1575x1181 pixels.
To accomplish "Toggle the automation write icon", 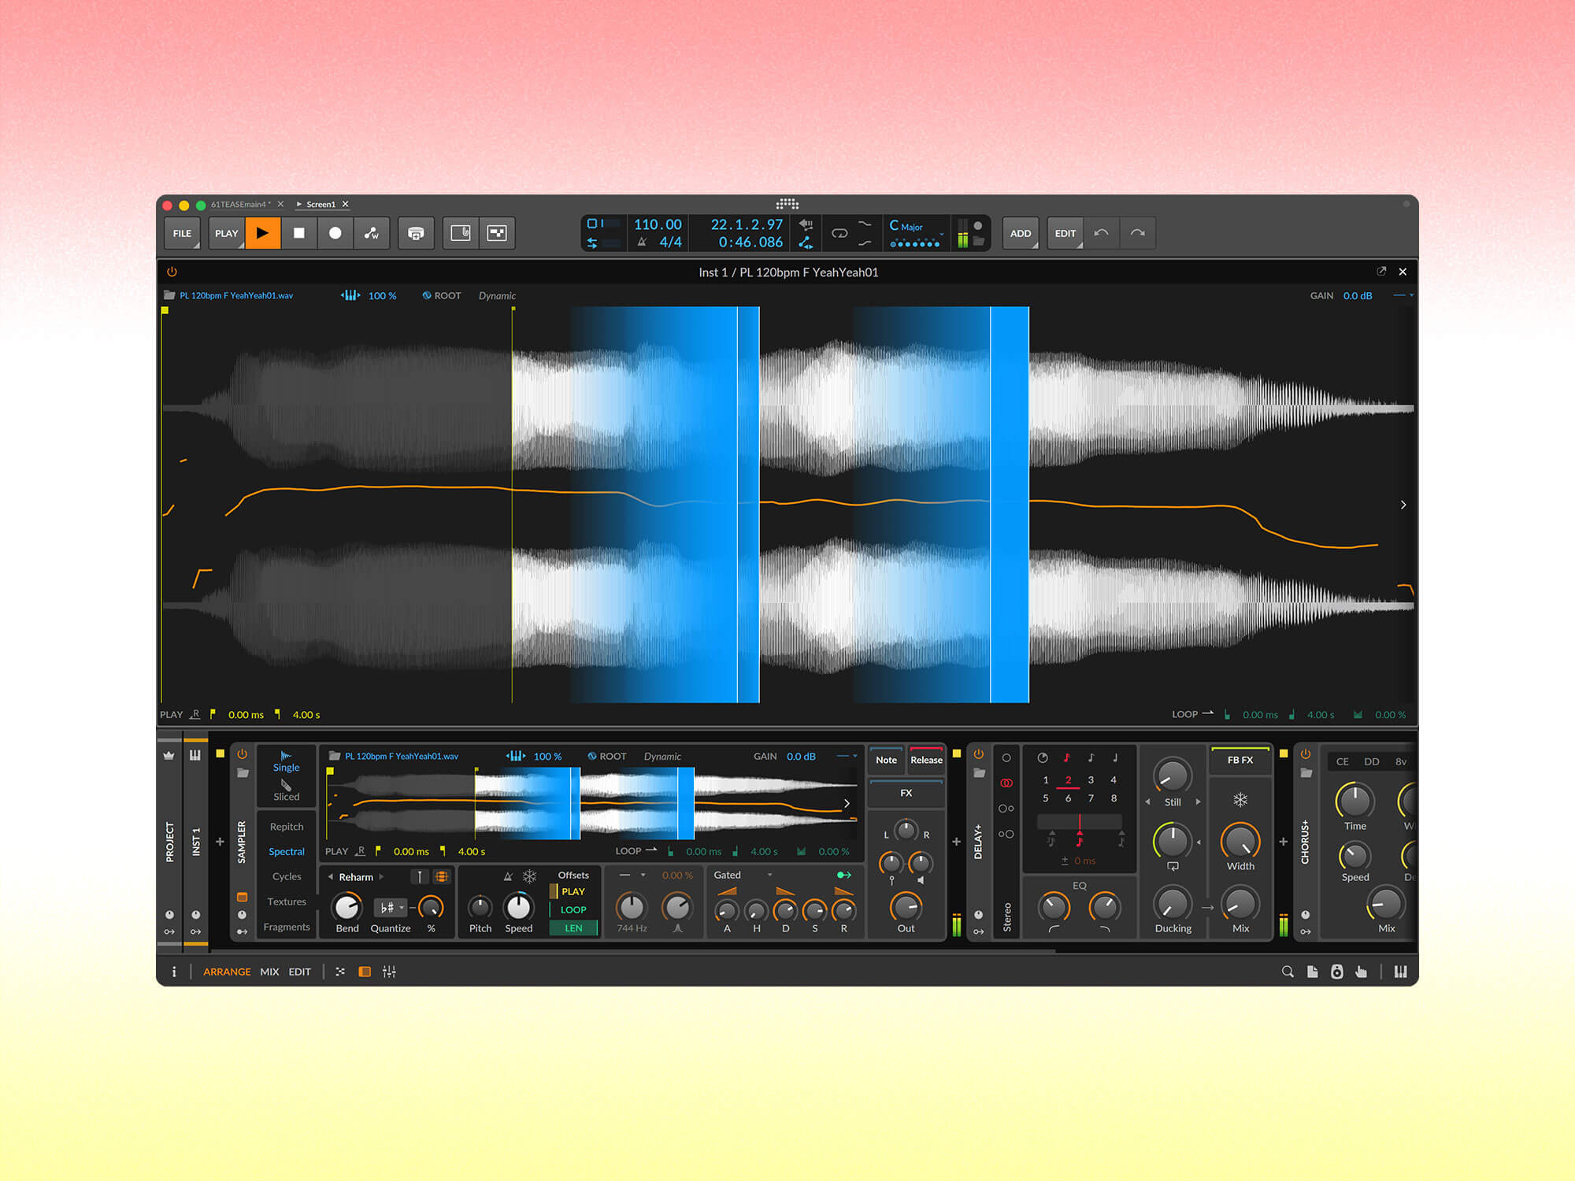I will pyautogui.click(x=372, y=233).
